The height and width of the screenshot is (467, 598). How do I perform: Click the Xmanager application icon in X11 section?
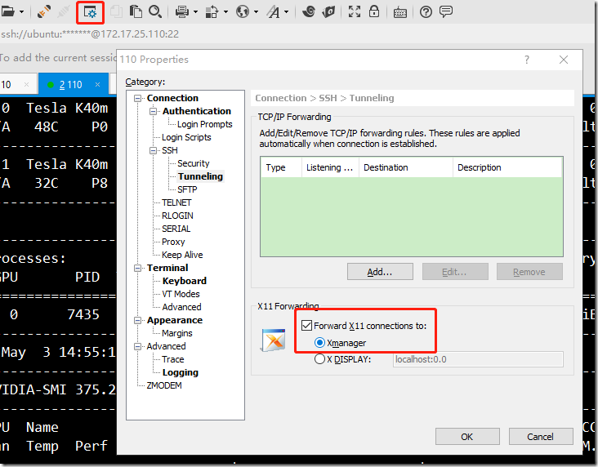tap(274, 340)
